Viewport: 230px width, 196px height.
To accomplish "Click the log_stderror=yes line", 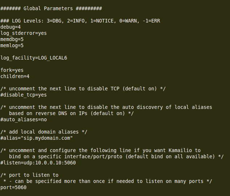I will [x=24, y=33].
